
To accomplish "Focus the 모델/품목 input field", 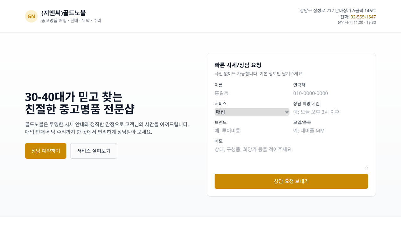I will [x=331, y=131].
